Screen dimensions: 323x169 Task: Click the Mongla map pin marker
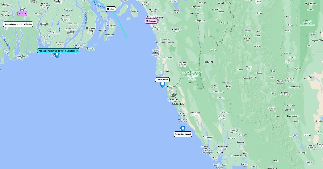(x=22, y=10)
